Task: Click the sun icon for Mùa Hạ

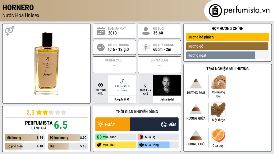Action: 142,137
